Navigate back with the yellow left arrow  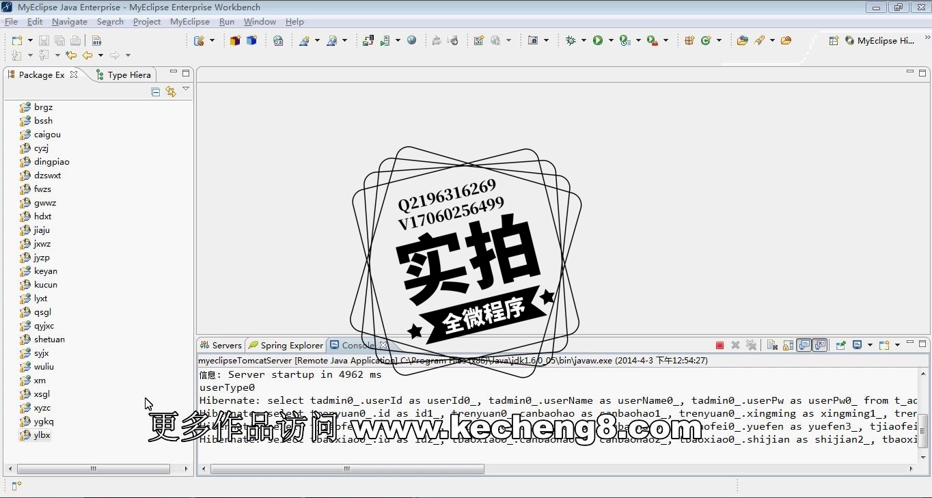point(87,55)
